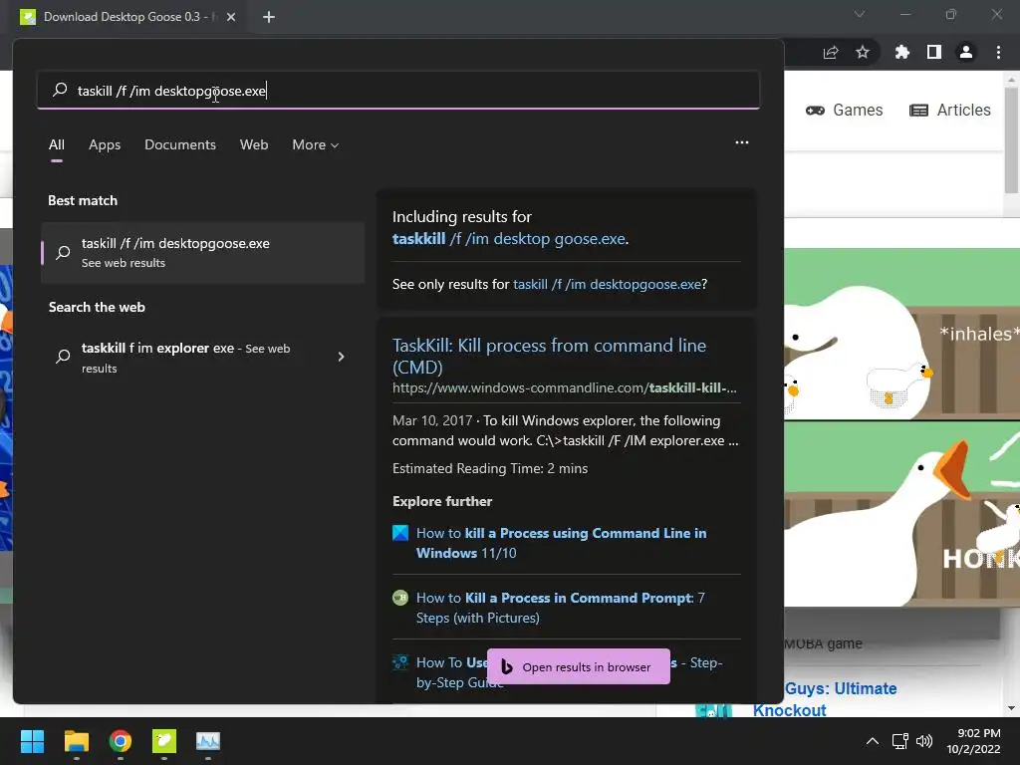Click the taskkill /f /im desktop goose.exe link
This screenshot has height=765, width=1020.
click(509, 239)
